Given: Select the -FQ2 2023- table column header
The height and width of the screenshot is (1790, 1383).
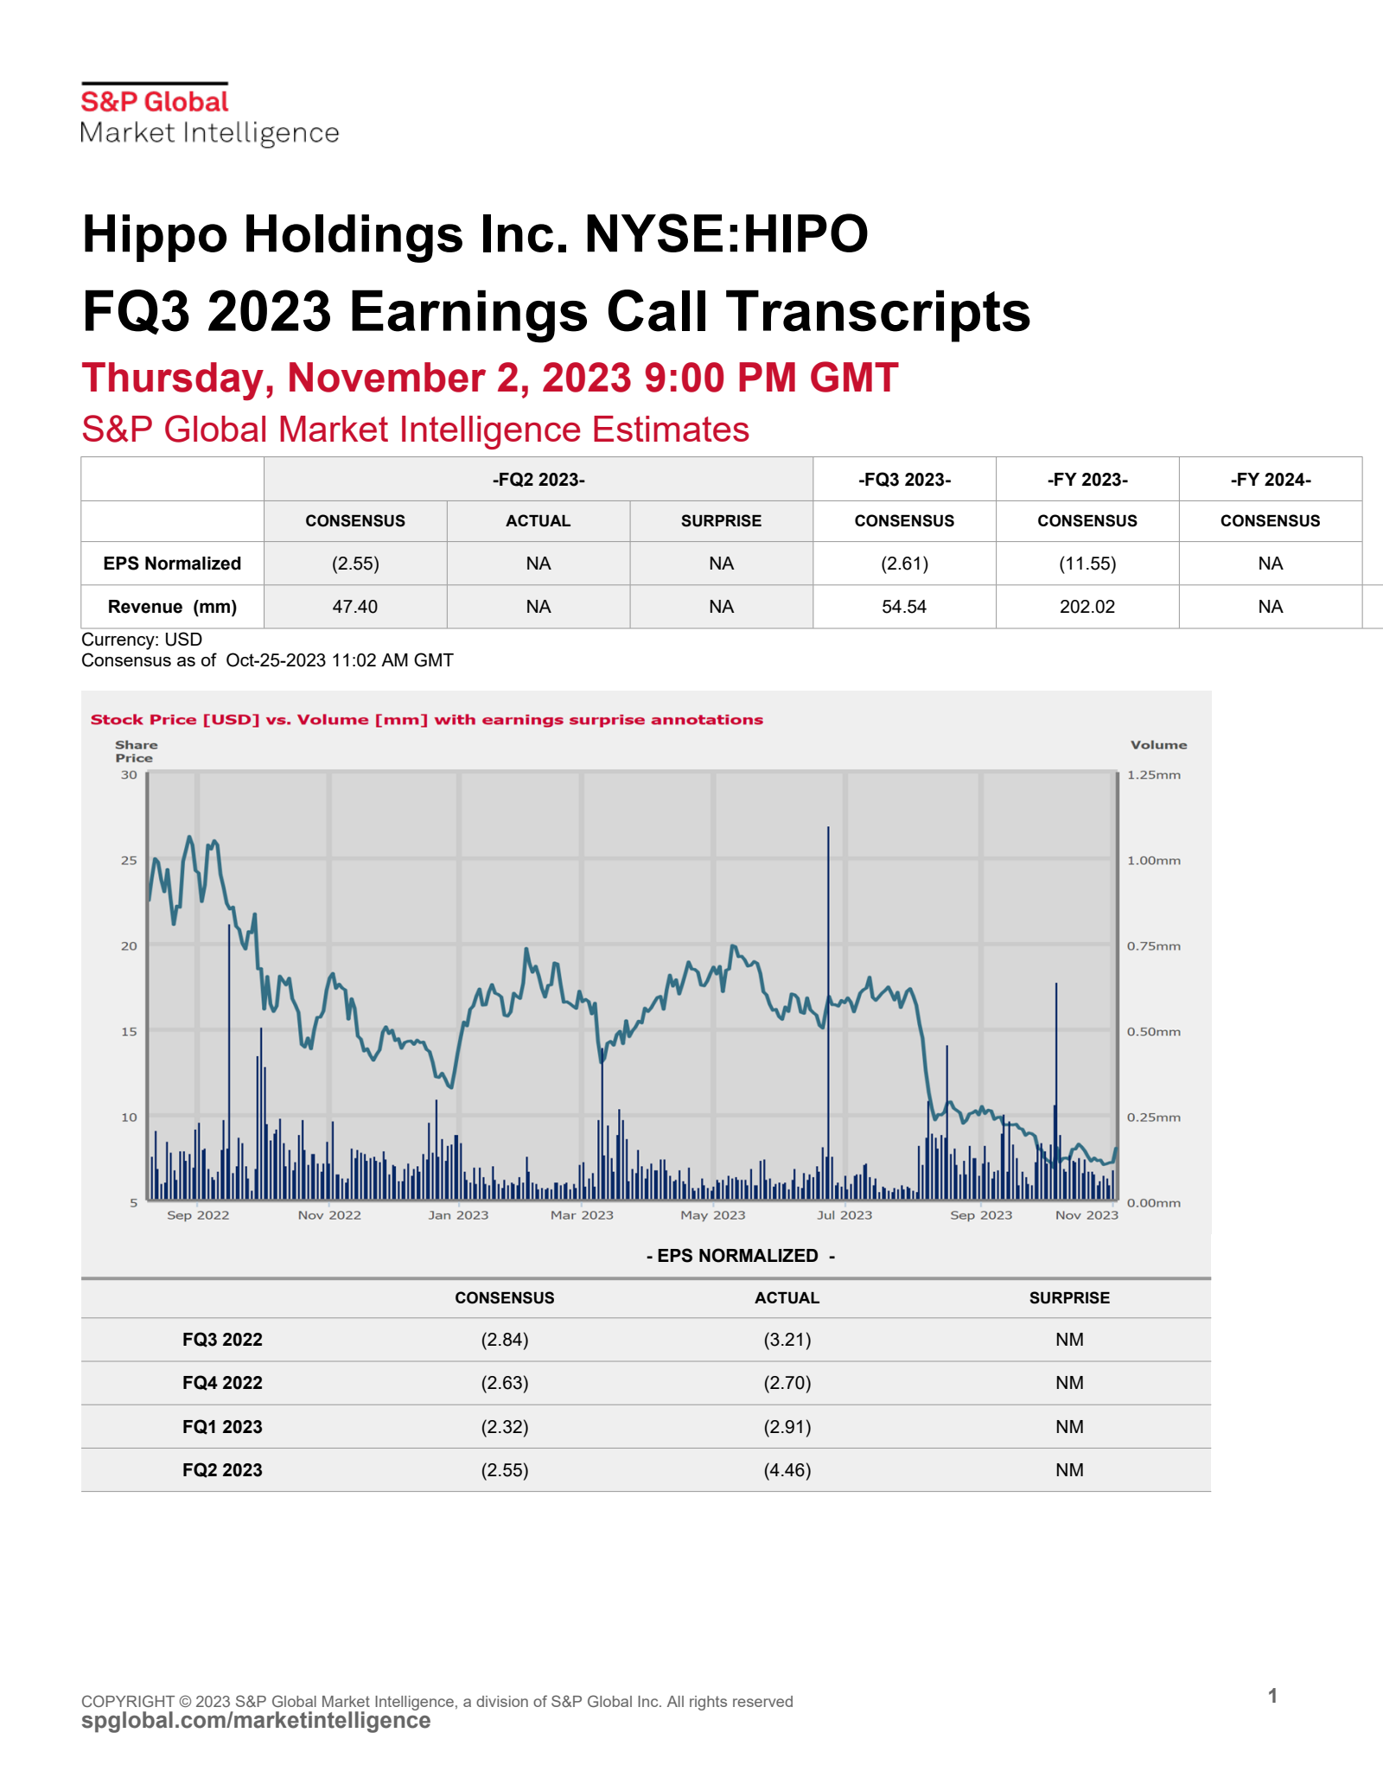Looking at the screenshot, I should point(538,480).
